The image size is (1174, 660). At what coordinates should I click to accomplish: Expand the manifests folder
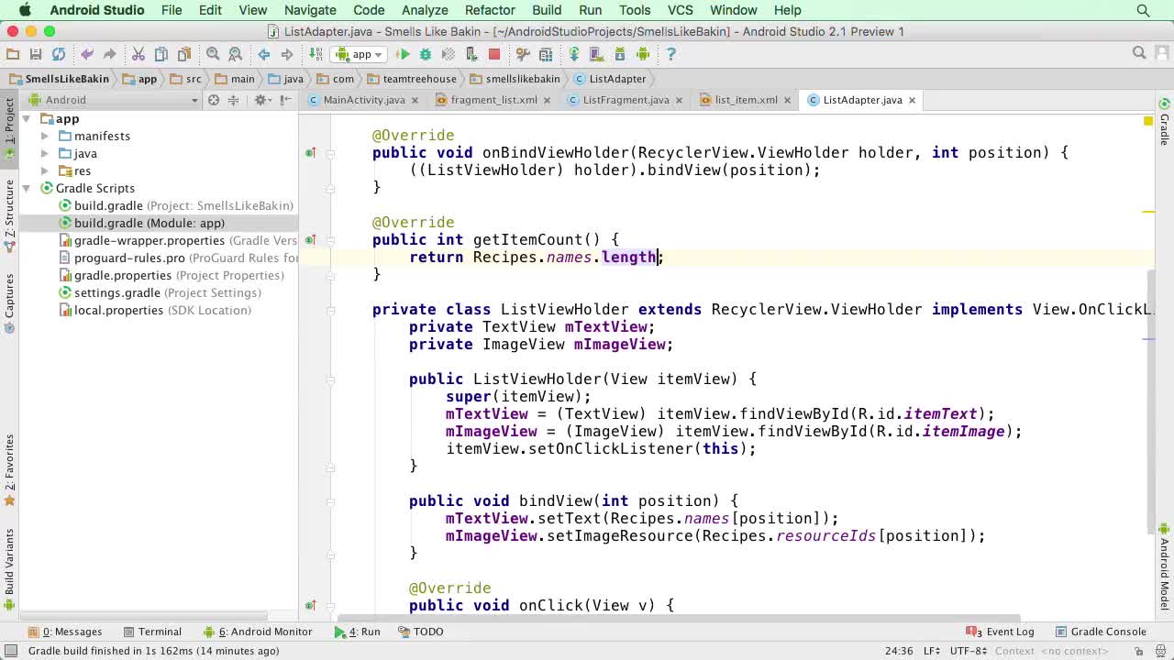[x=44, y=137]
